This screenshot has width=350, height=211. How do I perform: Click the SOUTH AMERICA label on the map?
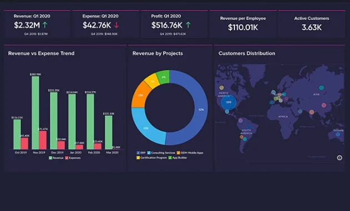(246, 132)
